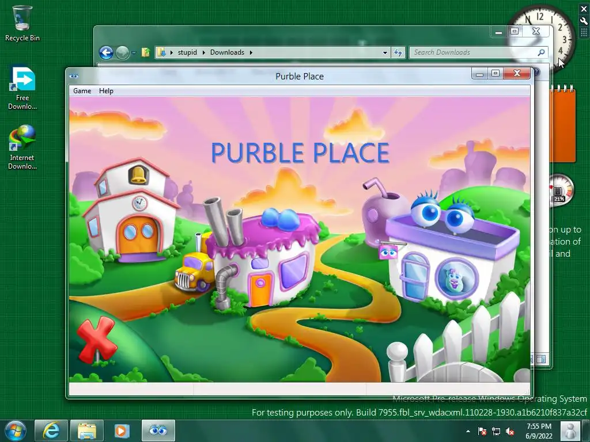
Task: Open the Free Download Manager desktop shortcut
Action: (22, 88)
